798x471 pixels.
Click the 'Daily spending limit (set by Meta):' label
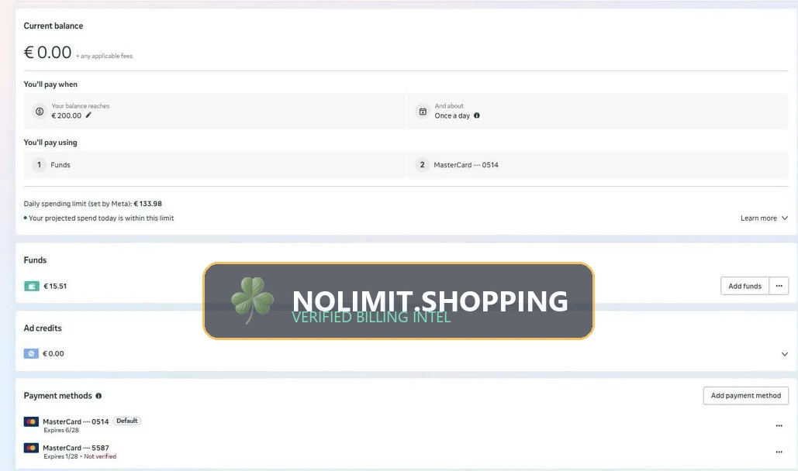[78, 204]
